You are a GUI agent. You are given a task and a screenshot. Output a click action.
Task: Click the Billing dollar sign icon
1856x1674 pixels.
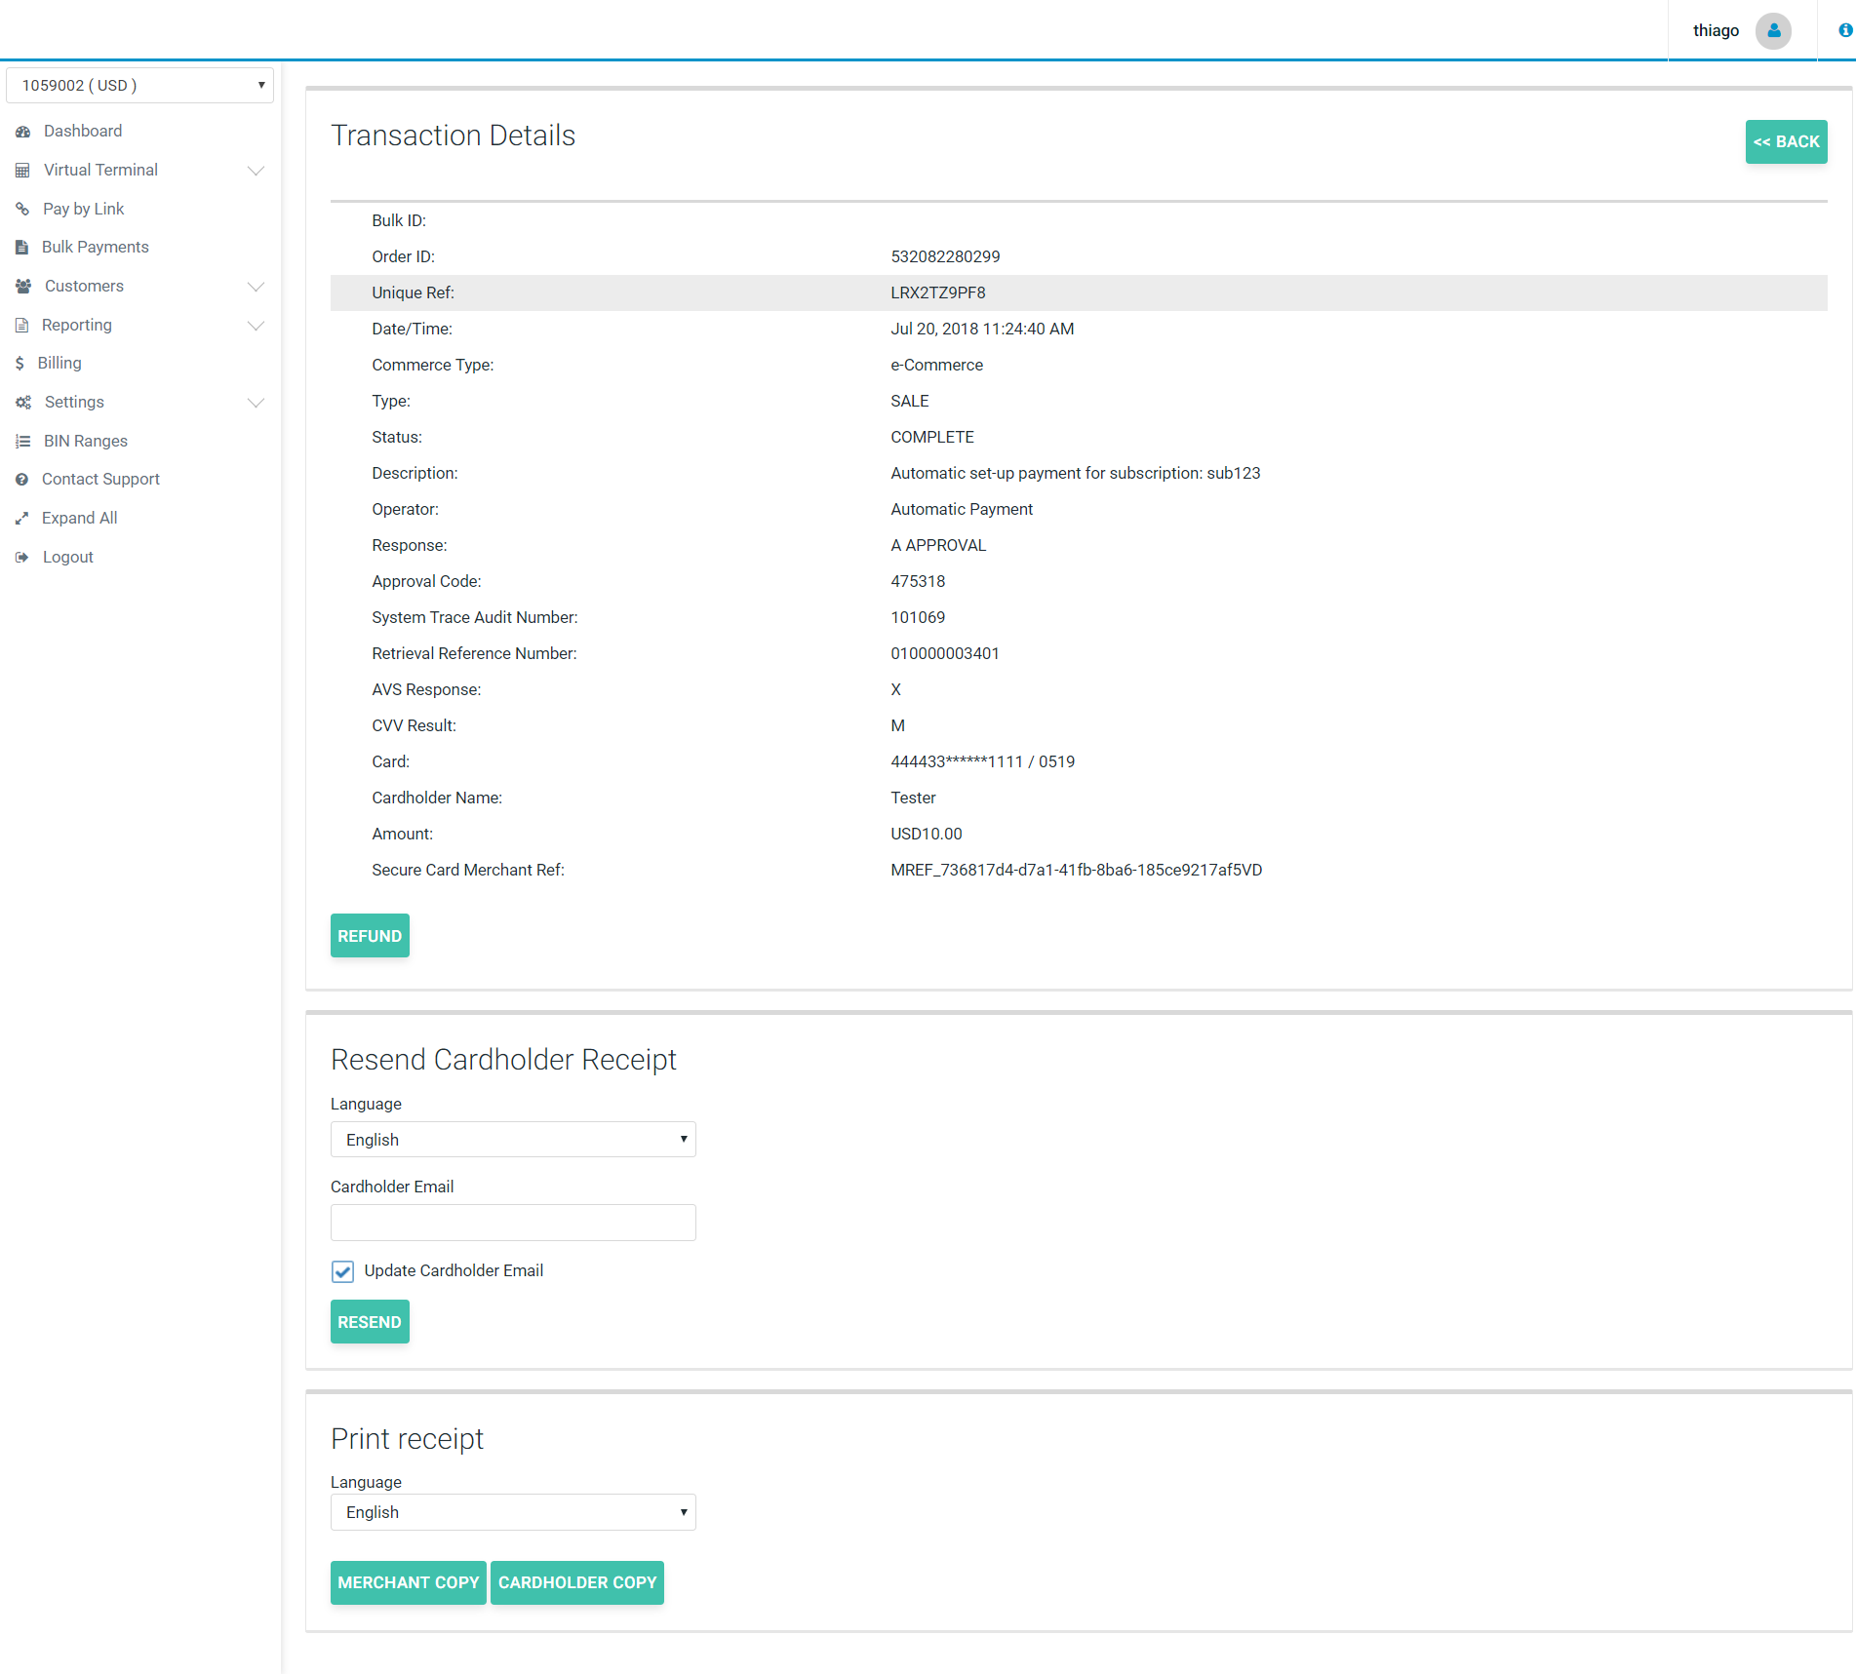tap(20, 364)
